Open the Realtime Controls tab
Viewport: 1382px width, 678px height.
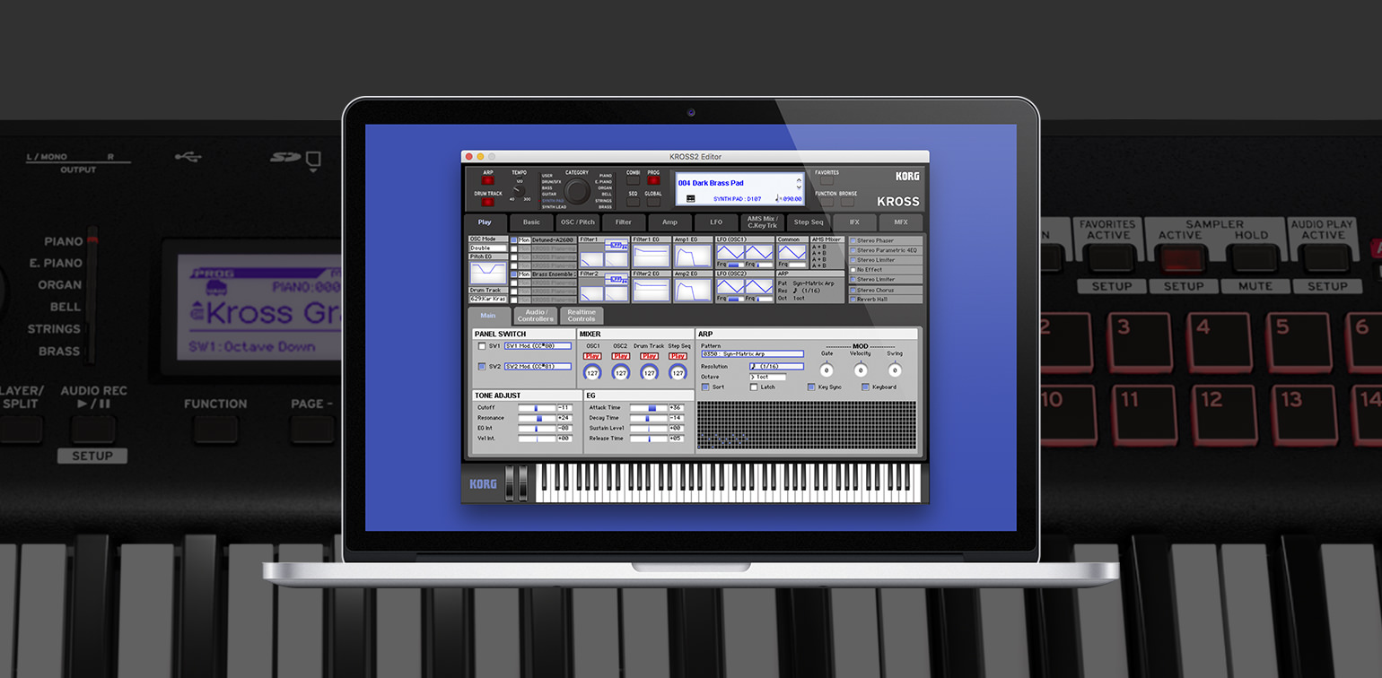pyautogui.click(x=581, y=316)
